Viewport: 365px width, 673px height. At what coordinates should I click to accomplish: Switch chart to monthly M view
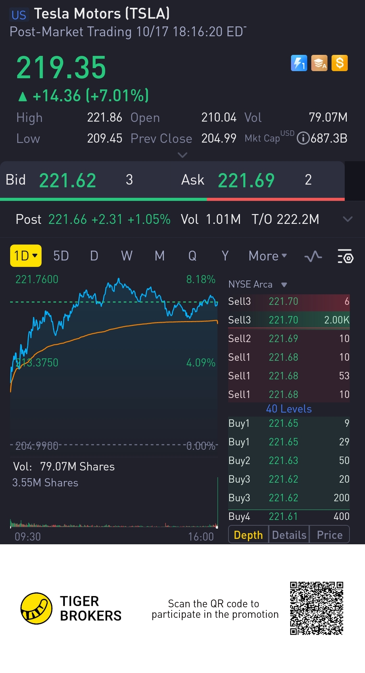click(160, 256)
